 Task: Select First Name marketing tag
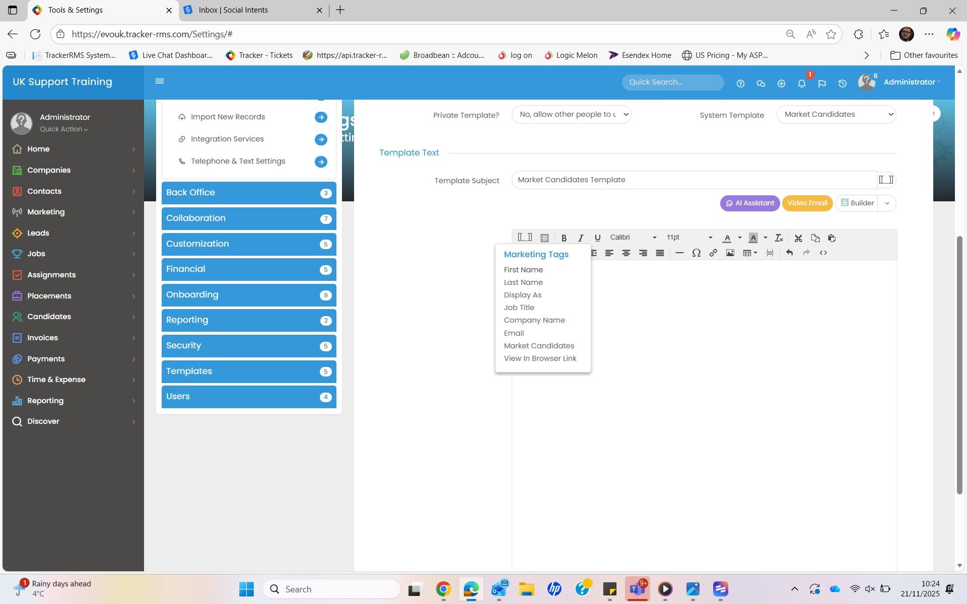point(523,270)
